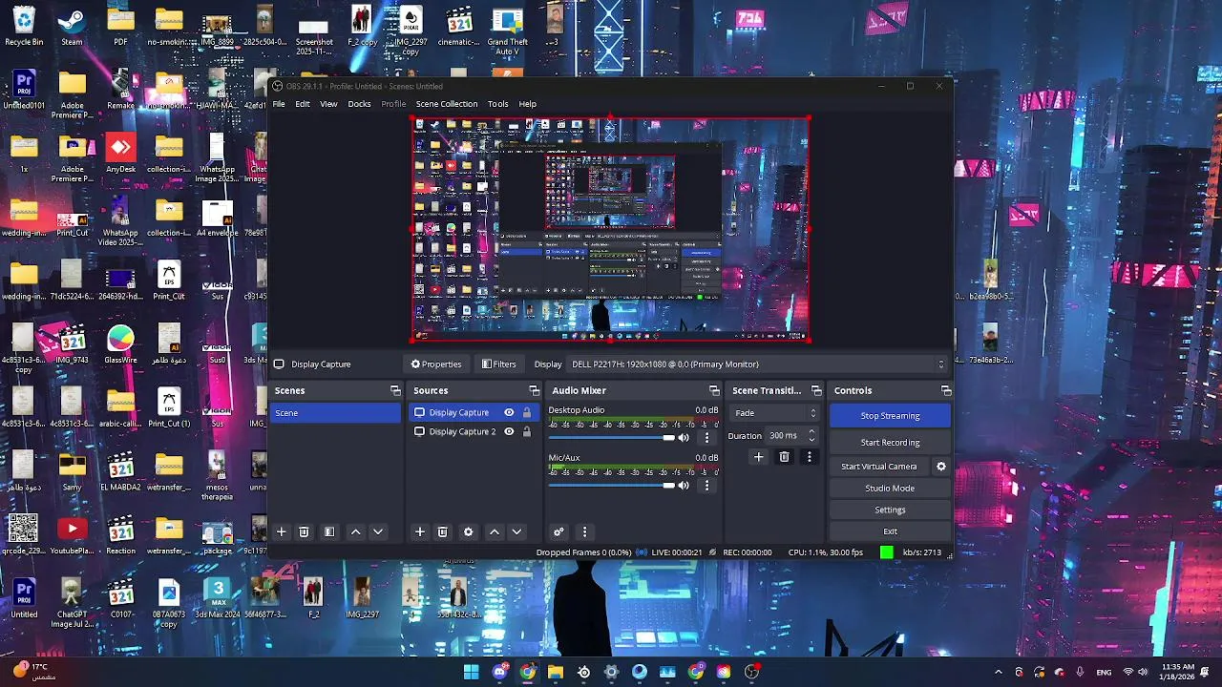This screenshot has height=687, width=1222.
Task: Open the Docks menu
Action: click(359, 104)
